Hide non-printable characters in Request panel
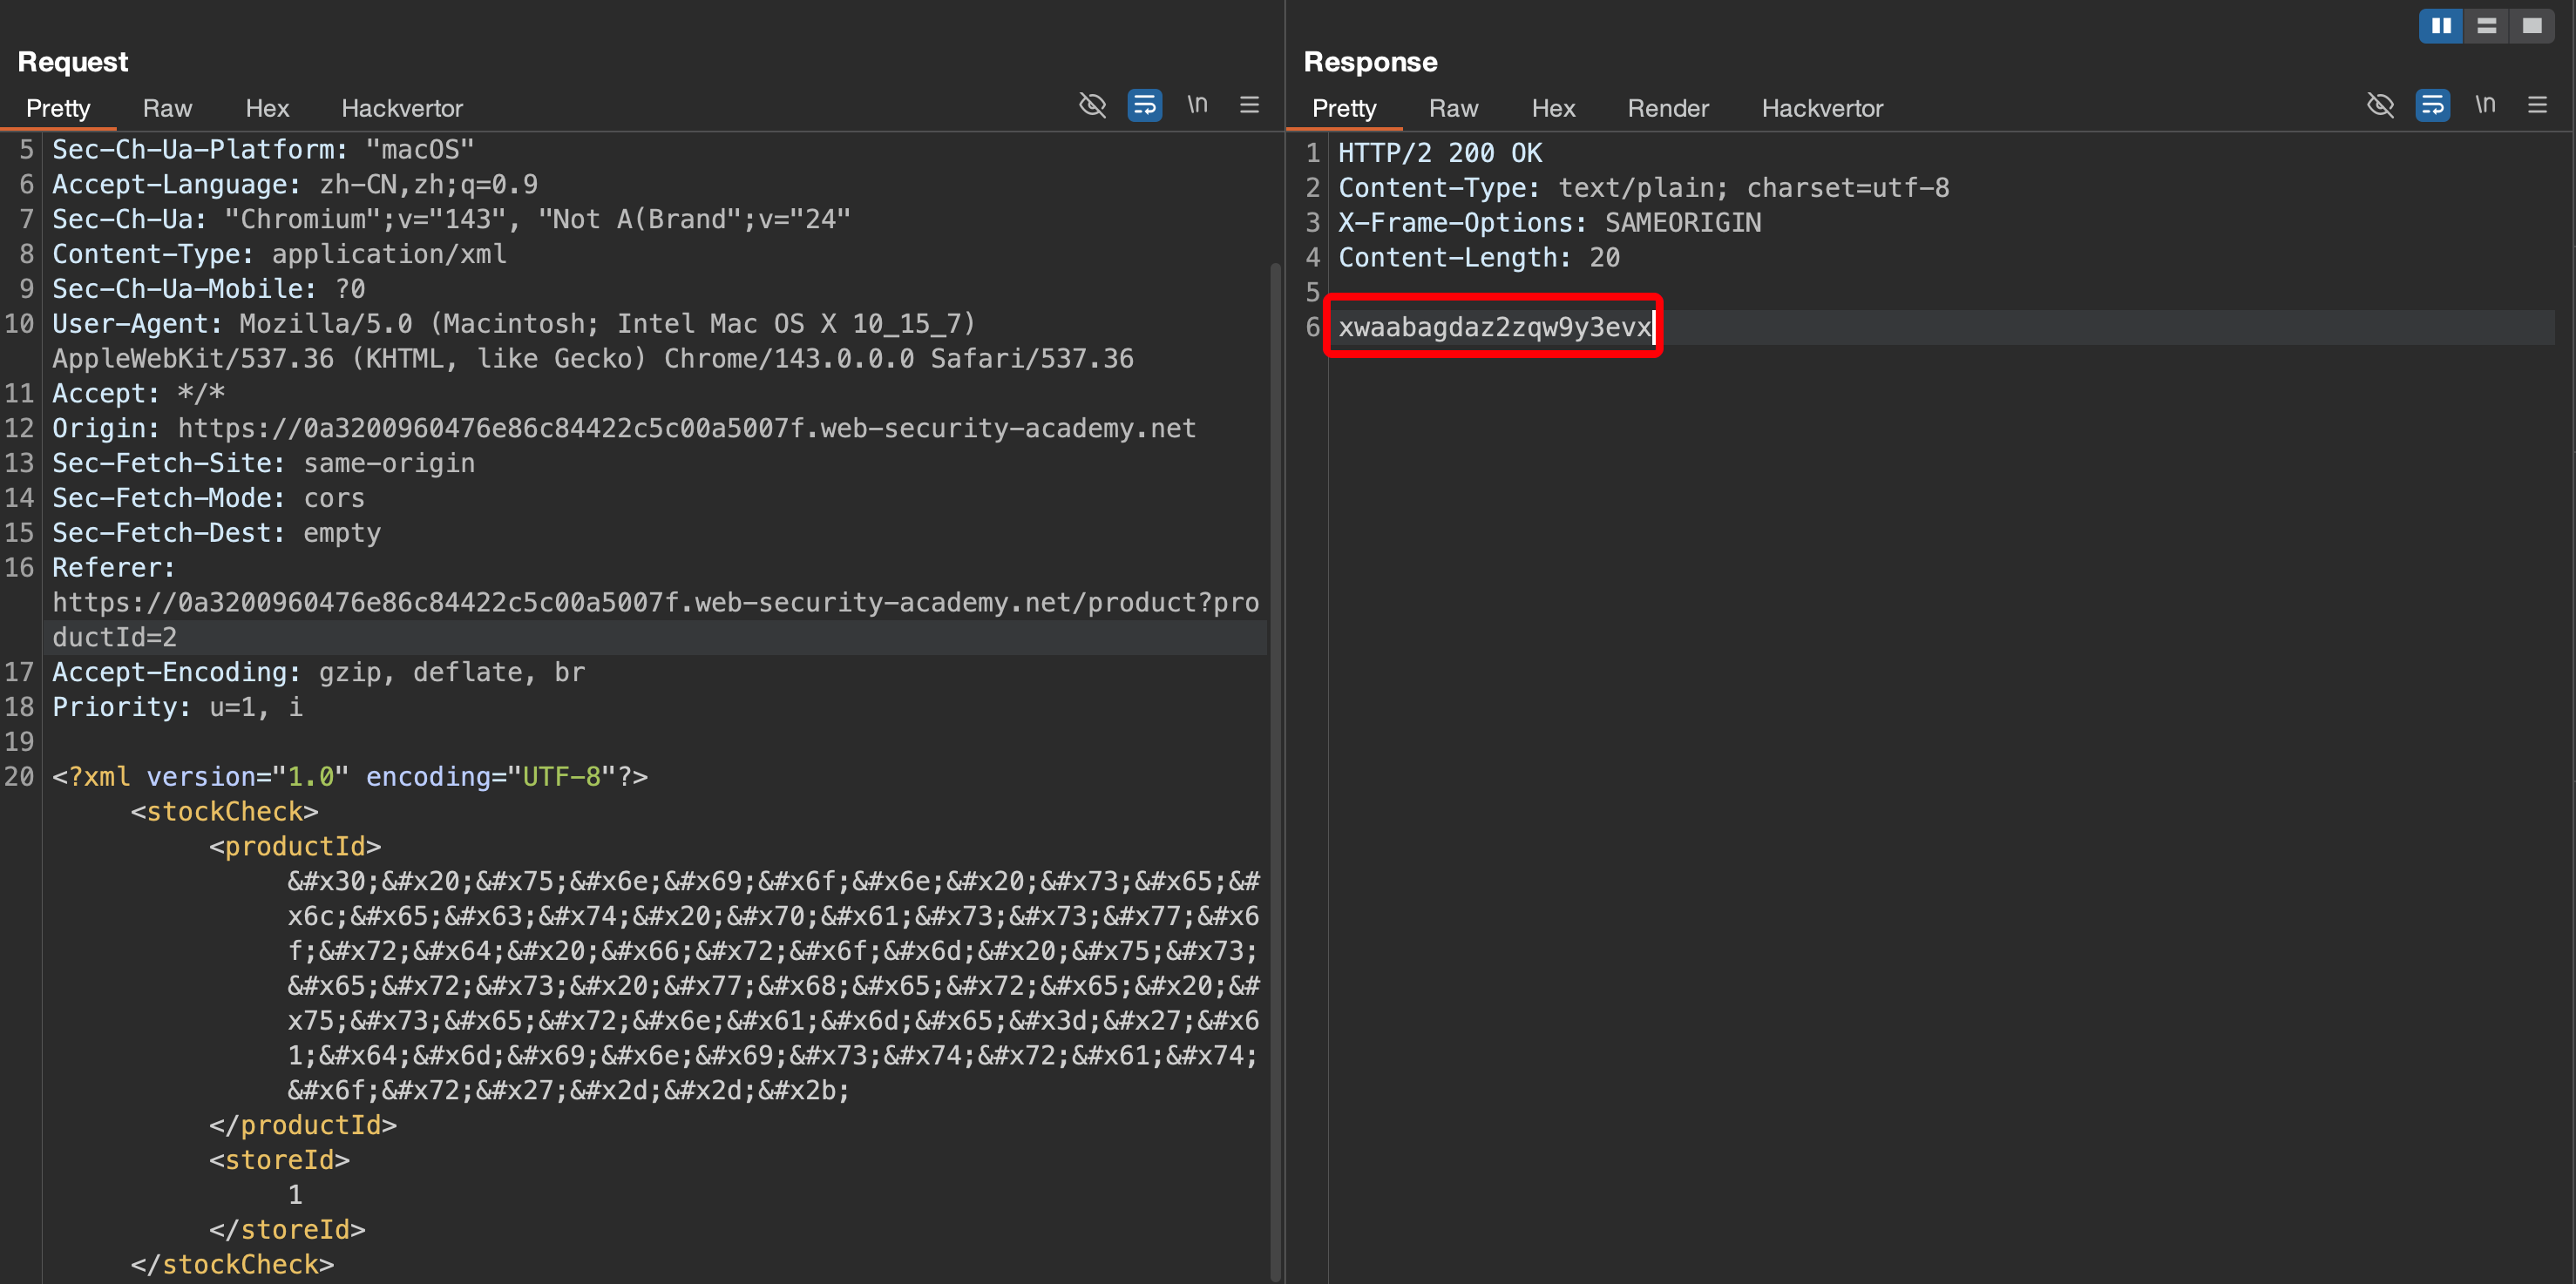The image size is (2576, 1284). pos(1092,105)
